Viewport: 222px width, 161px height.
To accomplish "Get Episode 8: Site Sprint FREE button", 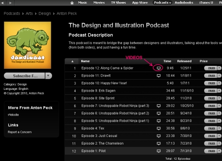I will (x=210, y=98).
